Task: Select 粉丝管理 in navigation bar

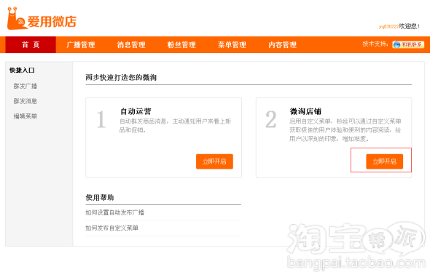Action: (x=181, y=44)
